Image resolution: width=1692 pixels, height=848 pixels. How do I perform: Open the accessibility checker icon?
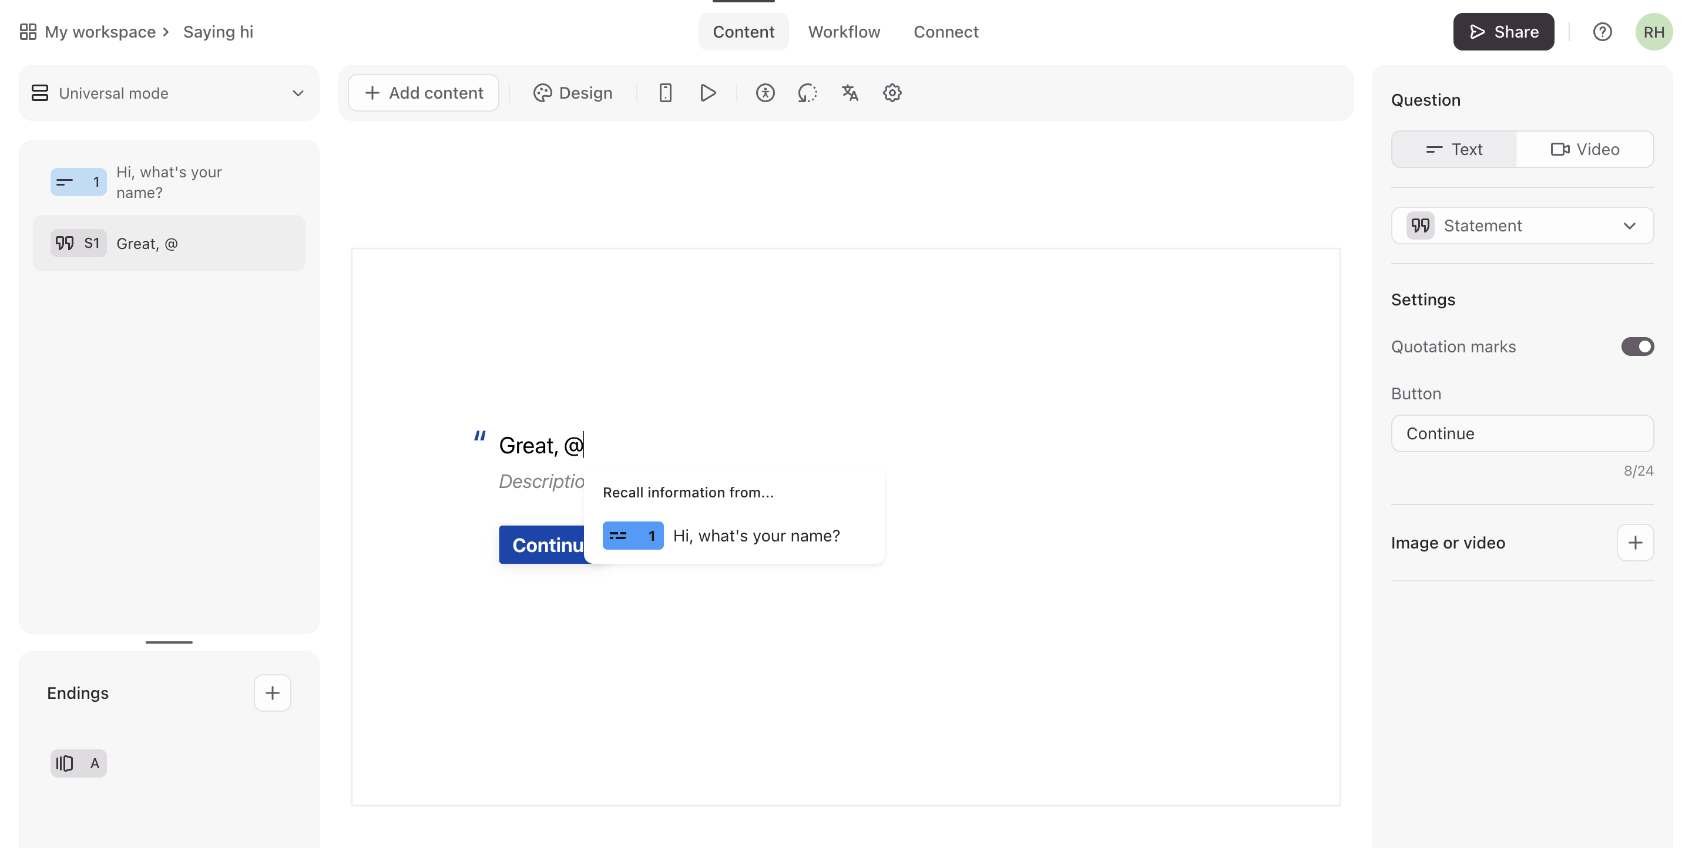pos(764,93)
